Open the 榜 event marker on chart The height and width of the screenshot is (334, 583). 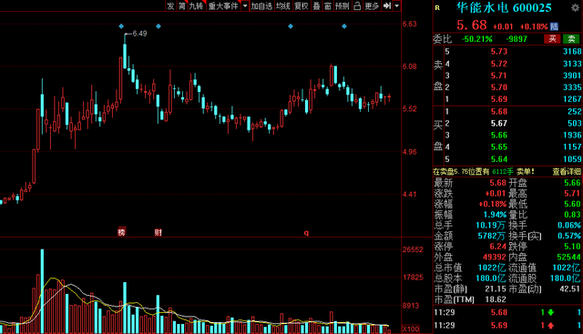121,232
